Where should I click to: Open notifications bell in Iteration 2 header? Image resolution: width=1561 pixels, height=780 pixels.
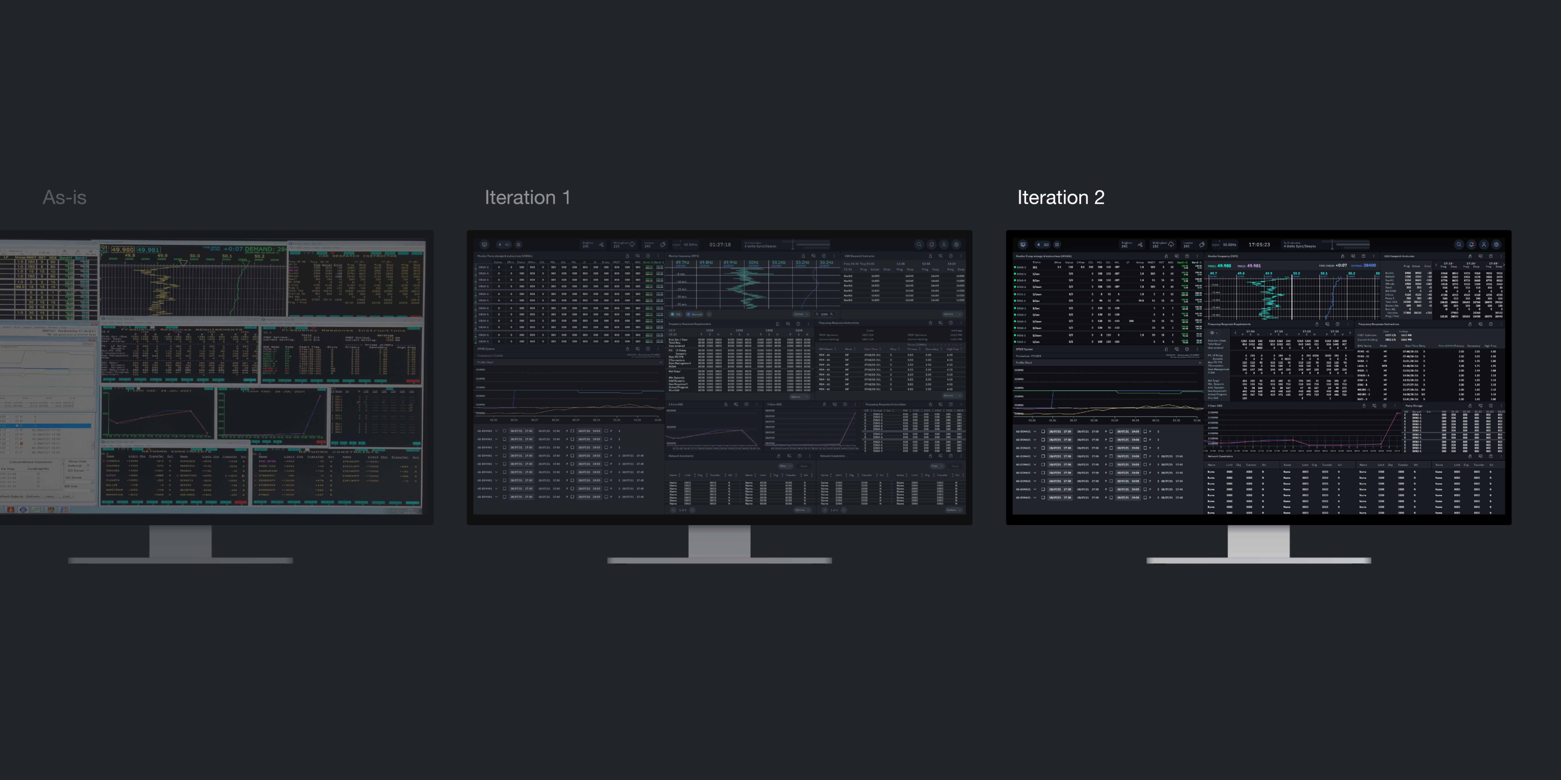point(1471,245)
